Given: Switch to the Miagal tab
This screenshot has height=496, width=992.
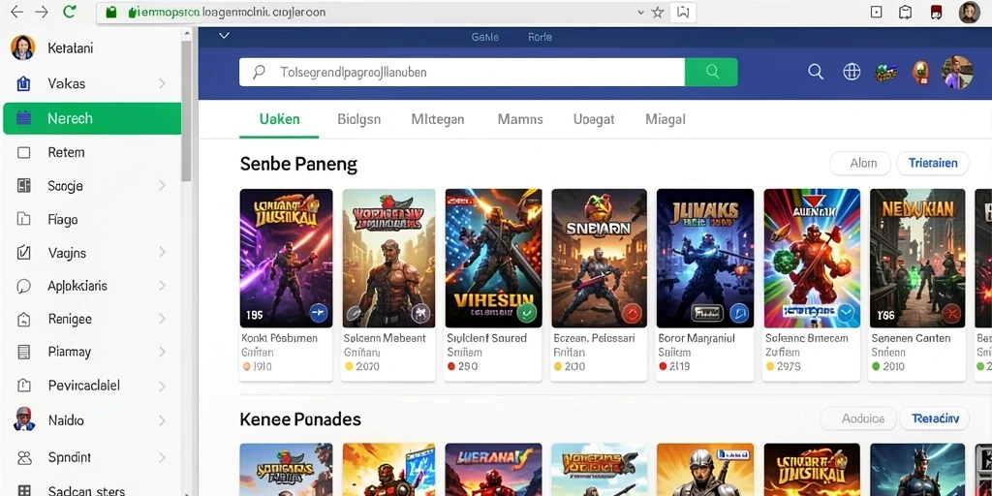Looking at the screenshot, I should pos(666,119).
